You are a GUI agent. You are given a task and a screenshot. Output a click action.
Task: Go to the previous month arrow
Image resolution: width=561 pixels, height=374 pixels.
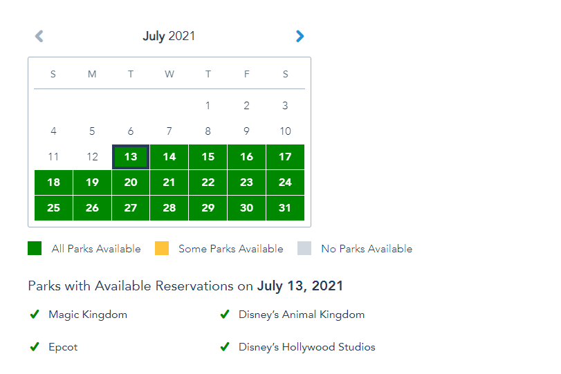pyautogui.click(x=39, y=36)
